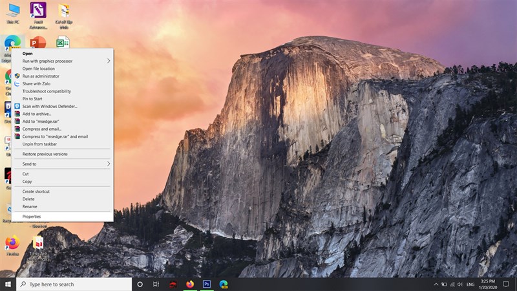Select the folder icon at top of desktop
Viewport: 517px width, 291px height.
coord(64,16)
